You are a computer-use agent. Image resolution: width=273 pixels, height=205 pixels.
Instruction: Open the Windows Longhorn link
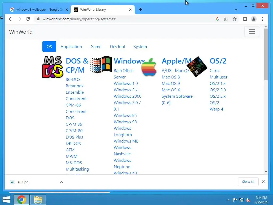point(123,131)
